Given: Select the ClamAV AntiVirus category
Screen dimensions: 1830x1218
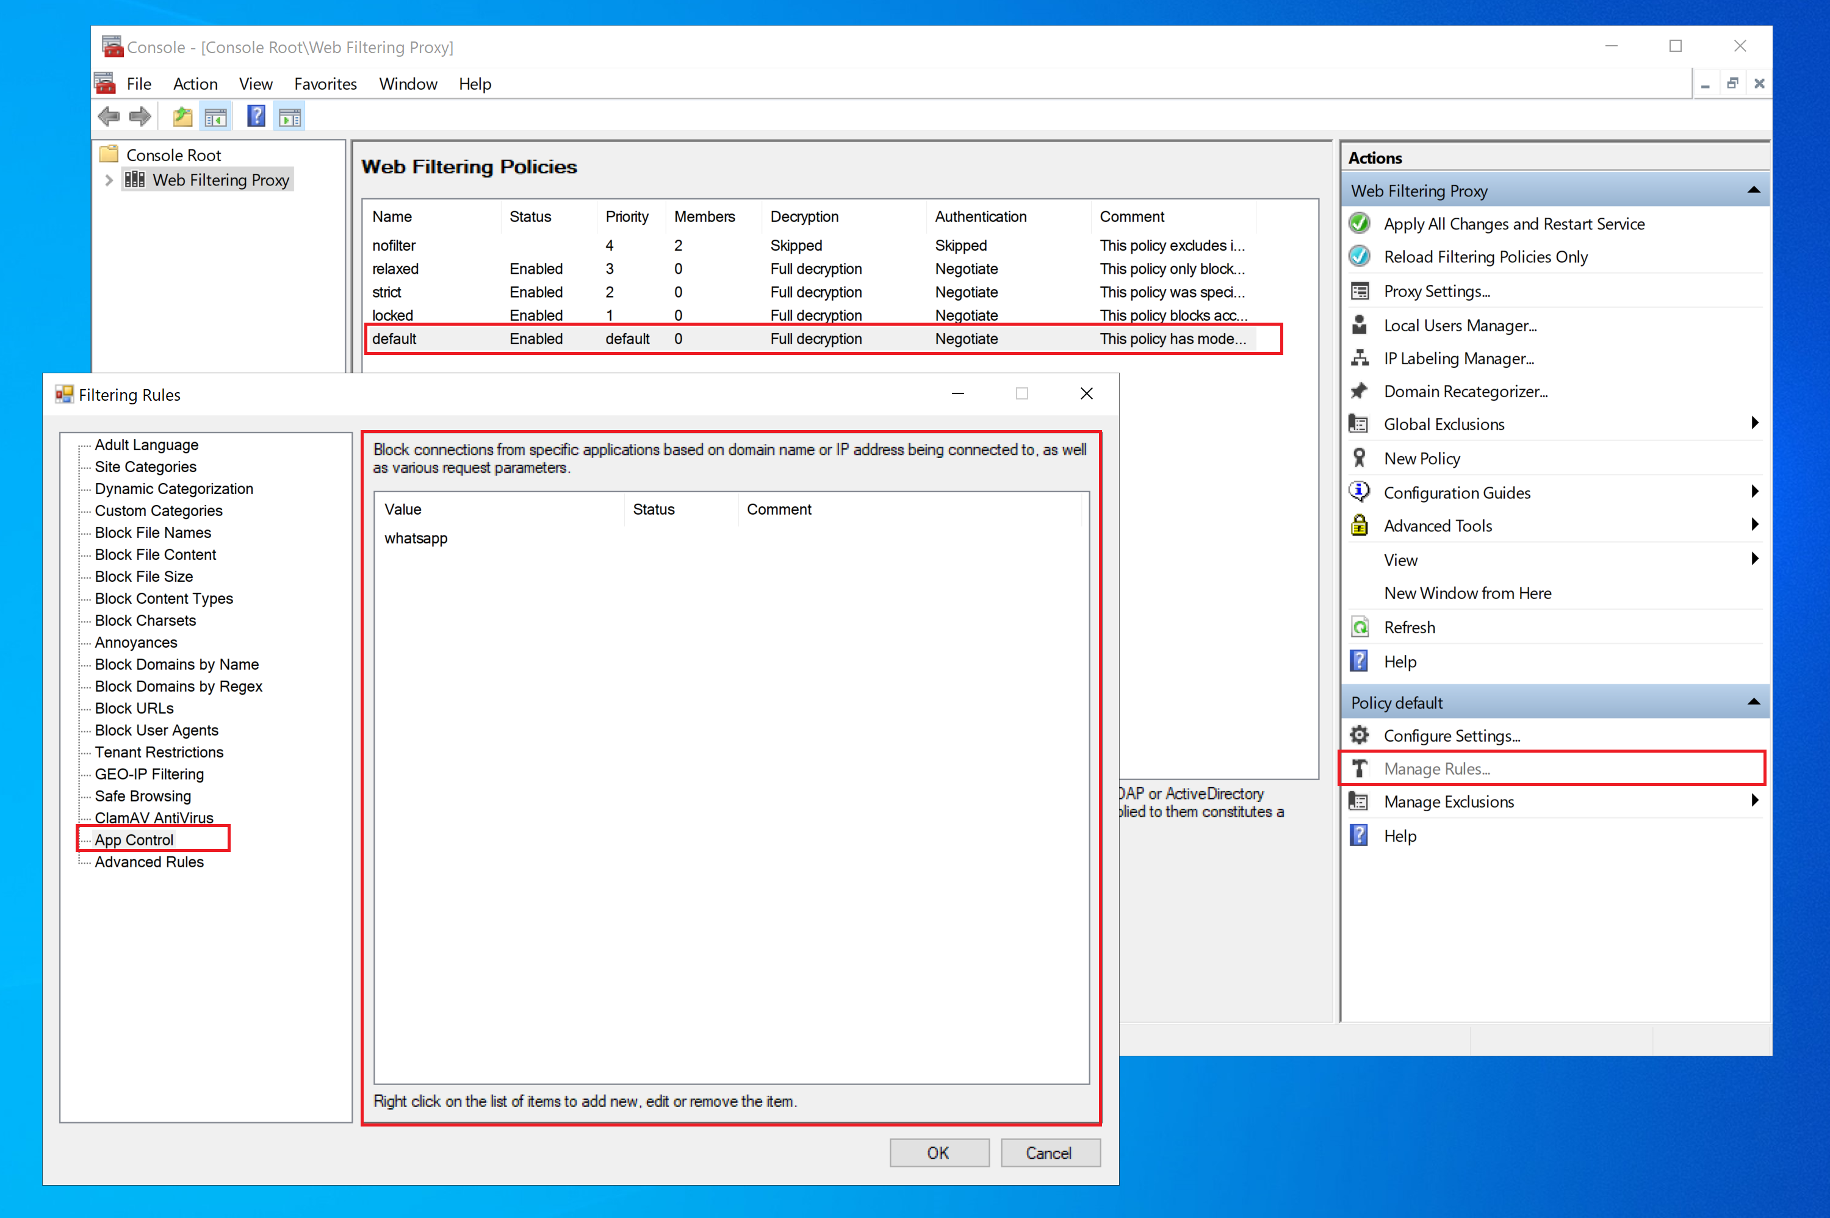Looking at the screenshot, I should pyautogui.click(x=154, y=818).
